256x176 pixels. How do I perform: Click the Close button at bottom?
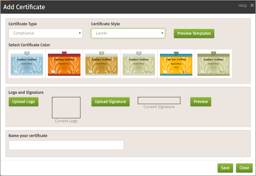[x=244, y=168]
